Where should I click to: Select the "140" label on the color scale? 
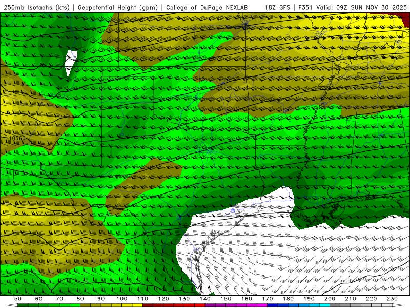(x=206, y=299)
